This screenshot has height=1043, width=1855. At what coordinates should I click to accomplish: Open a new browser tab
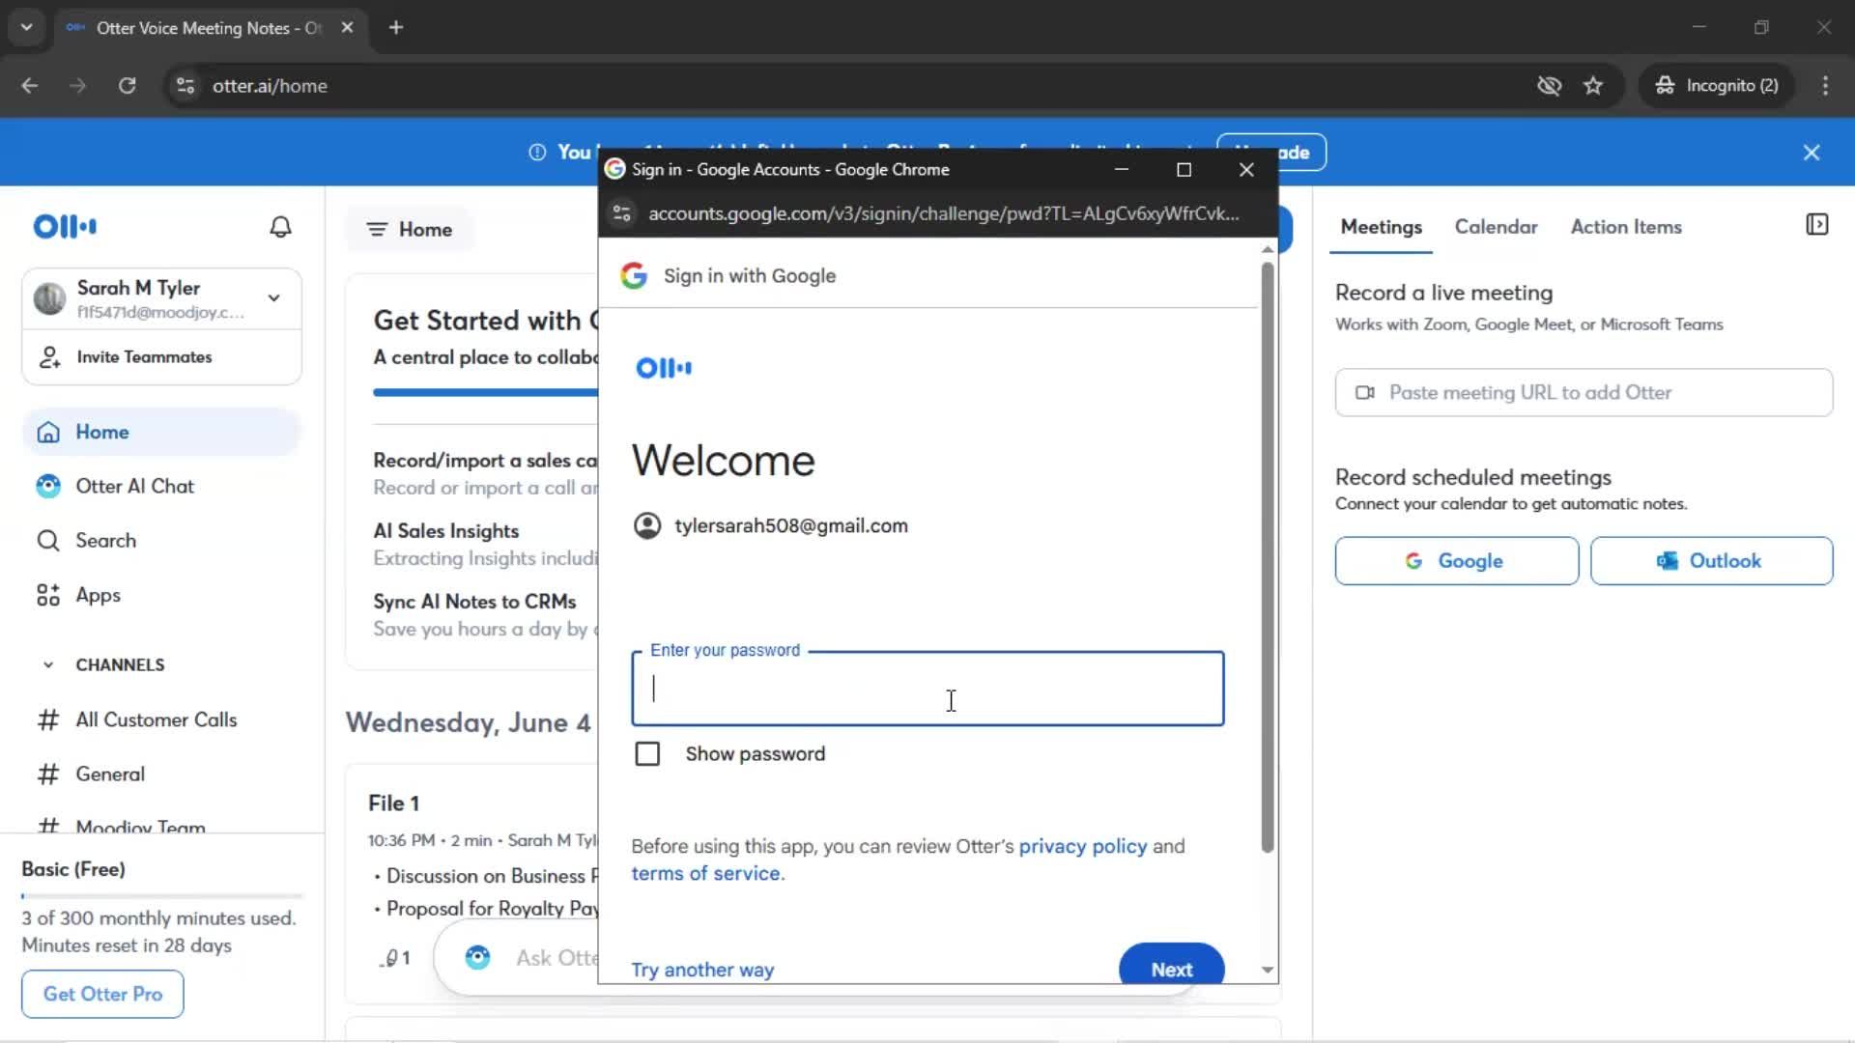point(396,28)
